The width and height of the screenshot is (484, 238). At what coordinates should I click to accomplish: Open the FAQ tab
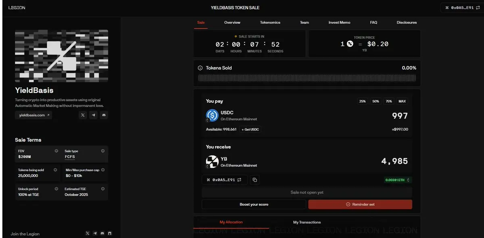(x=373, y=23)
